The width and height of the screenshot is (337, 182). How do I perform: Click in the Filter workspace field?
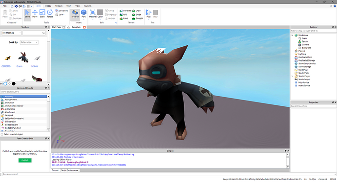314,31
